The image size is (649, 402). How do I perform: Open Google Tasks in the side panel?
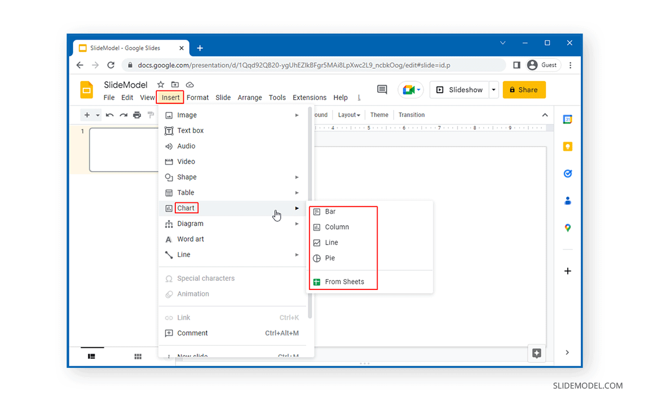pos(567,173)
